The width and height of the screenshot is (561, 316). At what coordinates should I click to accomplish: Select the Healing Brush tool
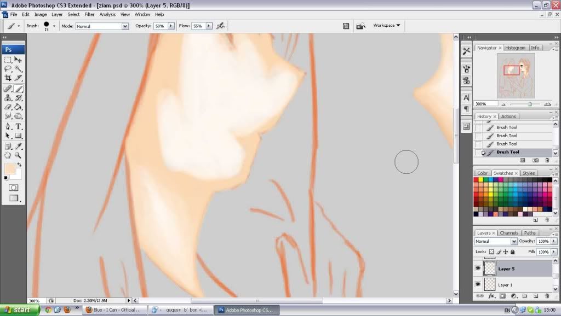coord(8,89)
